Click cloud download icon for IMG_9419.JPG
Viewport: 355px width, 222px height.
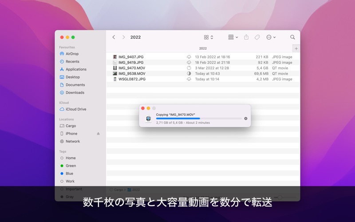pos(189,63)
